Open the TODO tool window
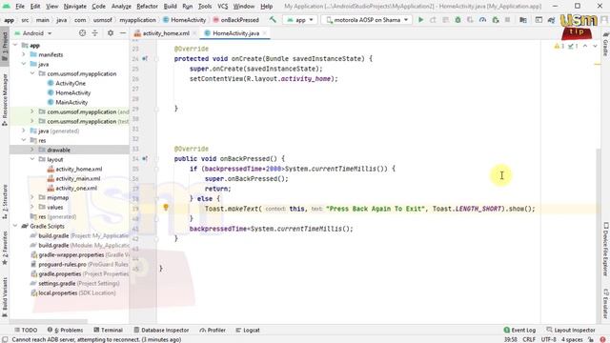The width and height of the screenshot is (610, 343). (x=26, y=330)
